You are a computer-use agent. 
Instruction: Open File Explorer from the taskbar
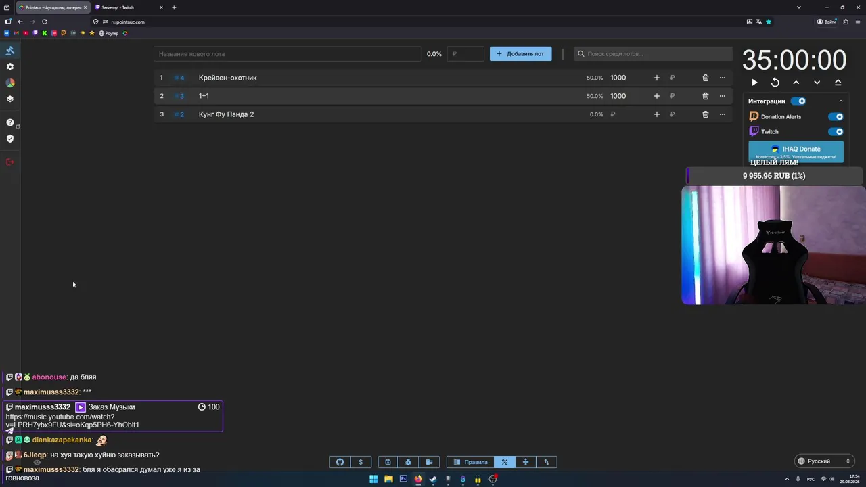pos(388,479)
